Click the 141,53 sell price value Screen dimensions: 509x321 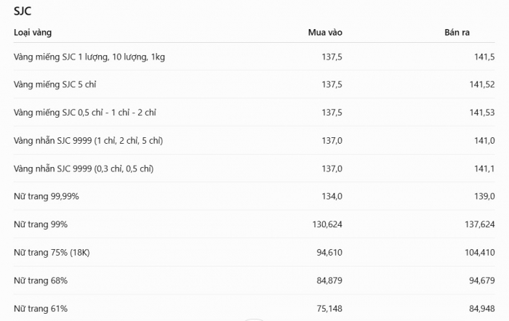(x=482, y=113)
